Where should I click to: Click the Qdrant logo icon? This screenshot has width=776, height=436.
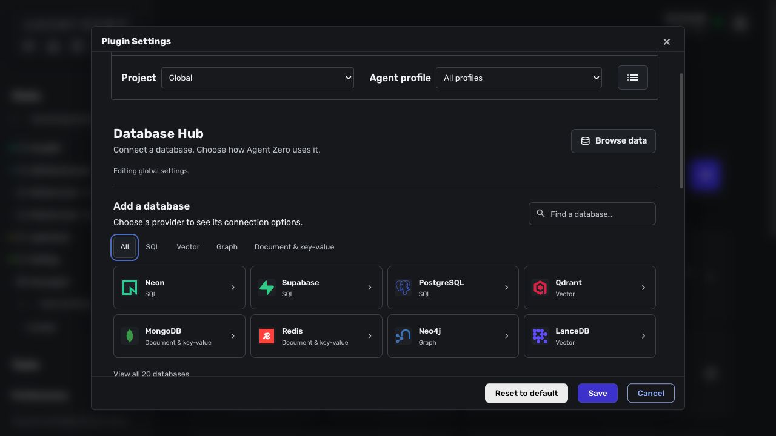pyautogui.click(x=540, y=288)
